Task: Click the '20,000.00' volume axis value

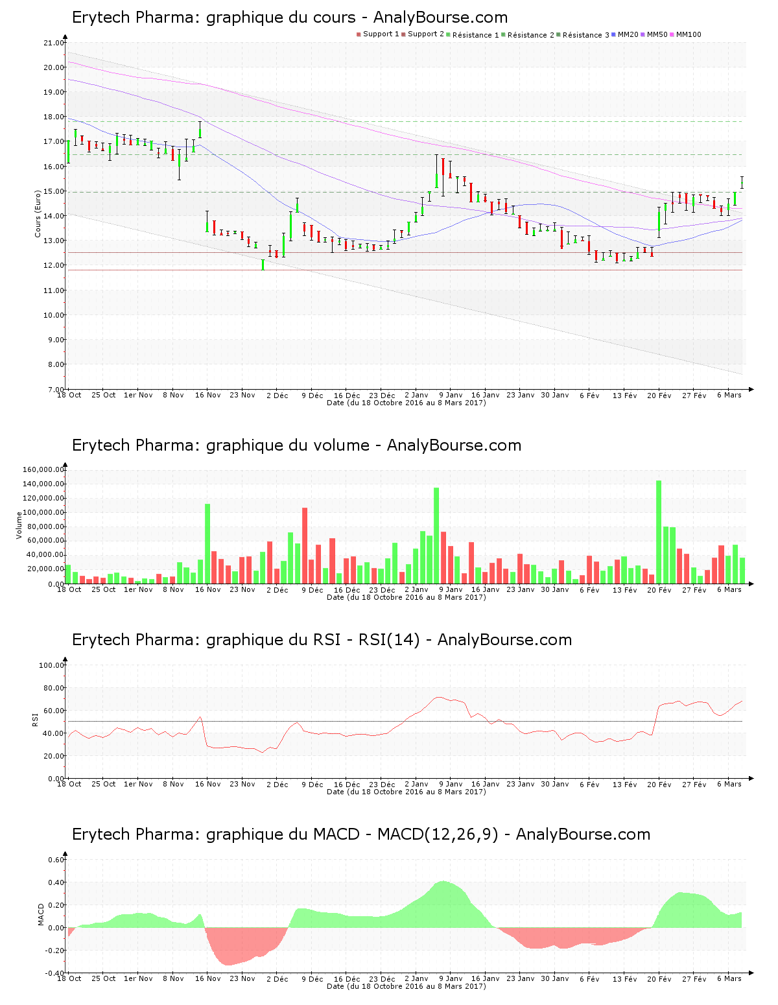Action: 45,569
